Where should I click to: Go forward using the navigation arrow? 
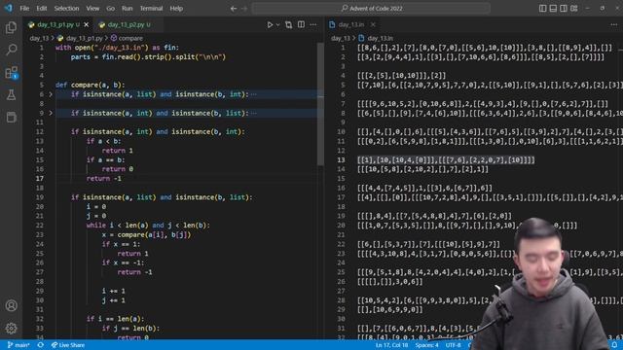point(244,9)
